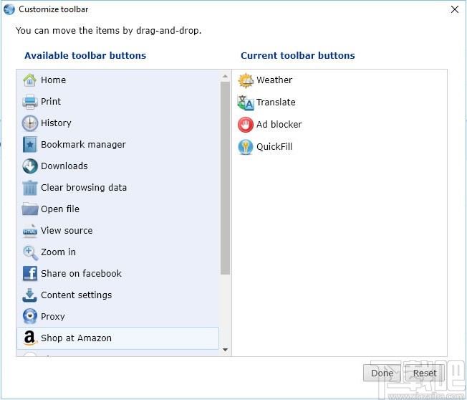Click the Open file folder icon

tap(30, 209)
